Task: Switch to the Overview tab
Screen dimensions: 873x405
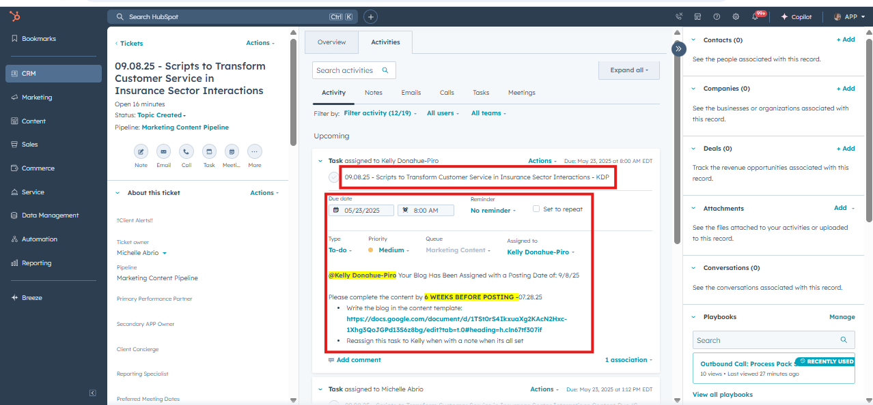Action: pos(331,42)
